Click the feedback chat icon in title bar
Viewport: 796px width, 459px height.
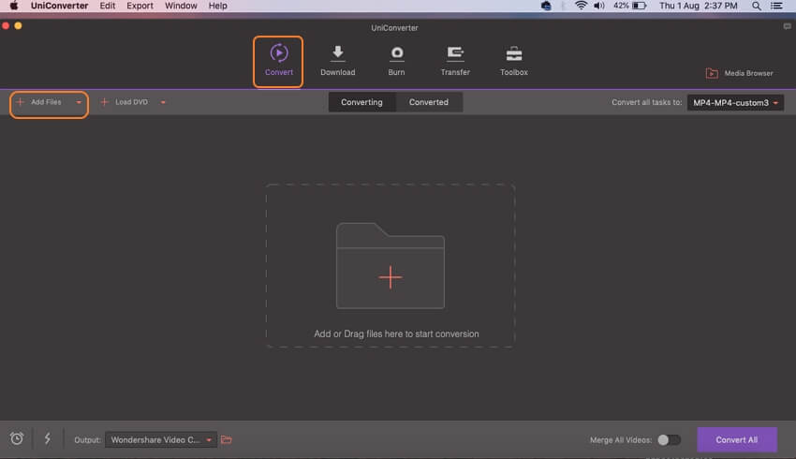(787, 26)
